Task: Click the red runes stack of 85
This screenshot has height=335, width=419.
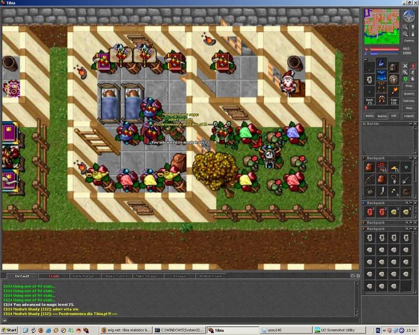Action: (x=382, y=167)
